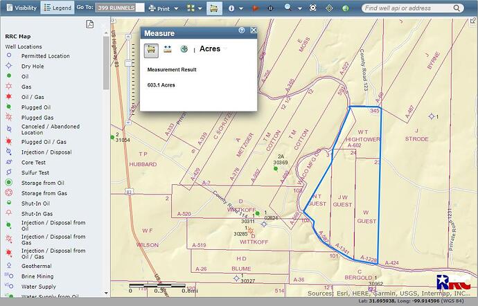This screenshot has height=306, width=478.
Task: Click the gas well marker labeled 30285
Action: pyautogui.click(x=251, y=231)
